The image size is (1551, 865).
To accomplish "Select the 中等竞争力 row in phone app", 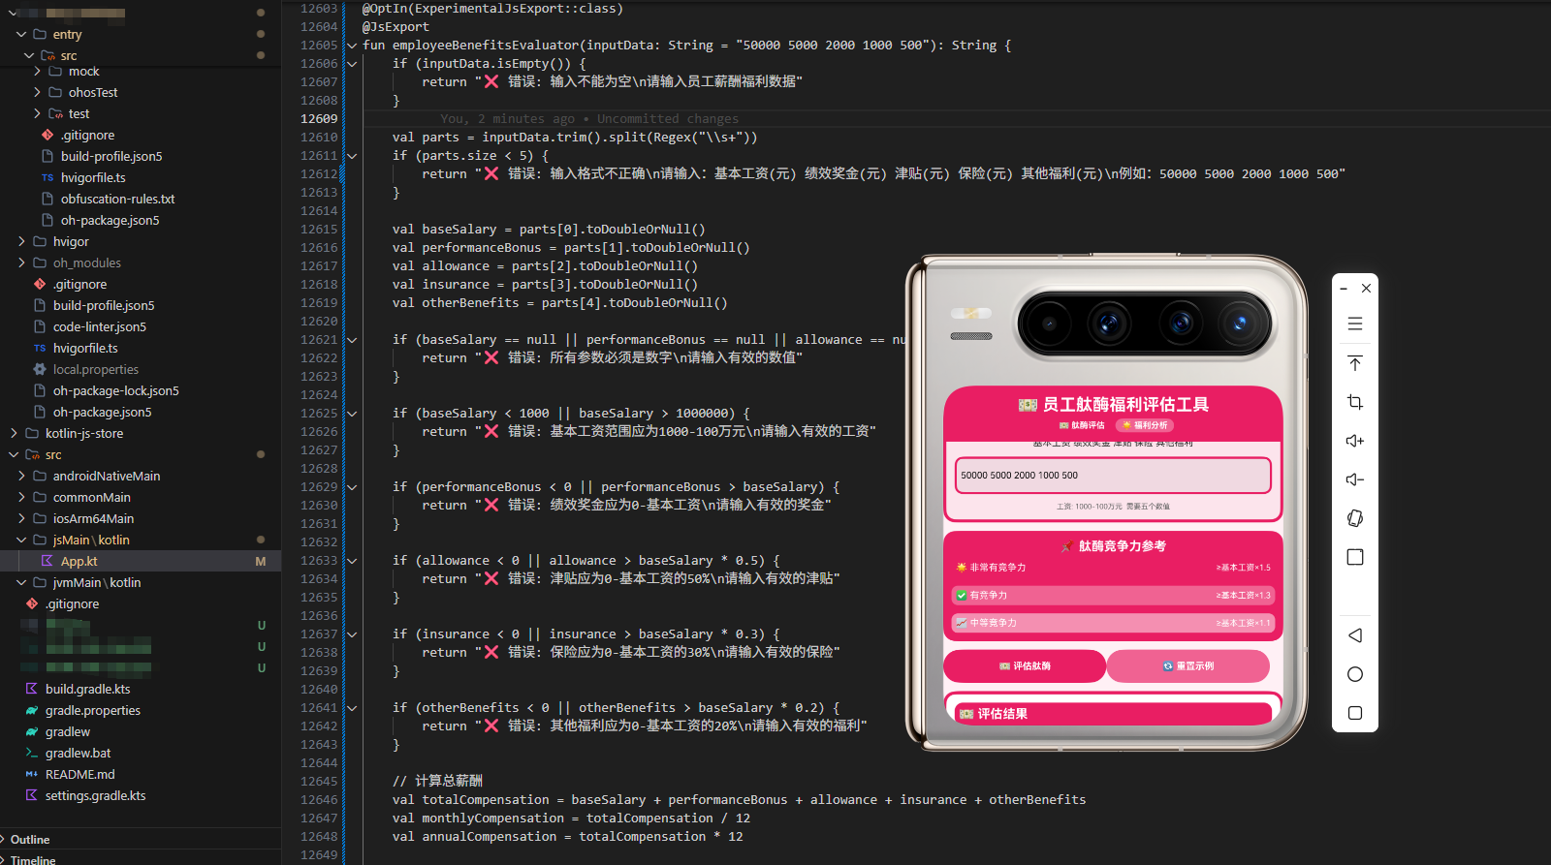I will pyautogui.click(x=1113, y=623).
